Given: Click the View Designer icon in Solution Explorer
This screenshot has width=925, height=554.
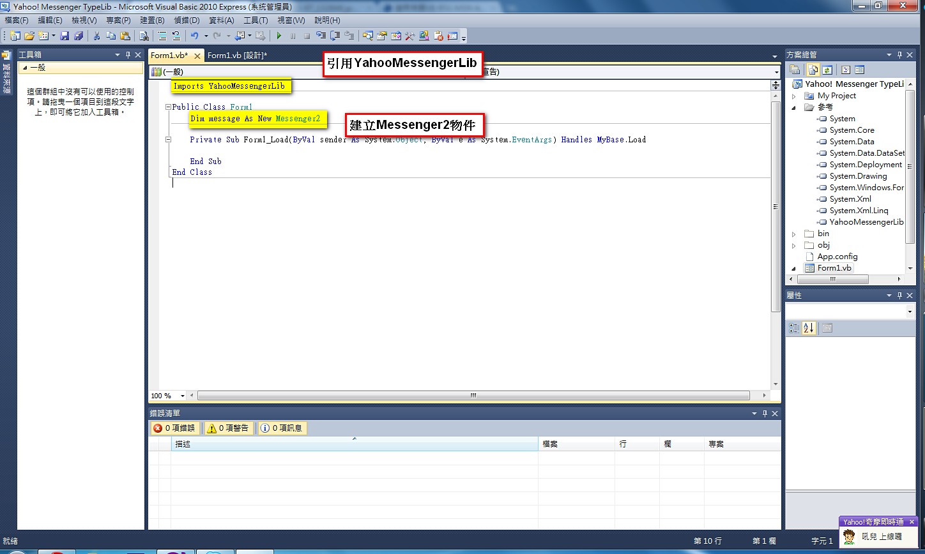Looking at the screenshot, I should [859, 70].
